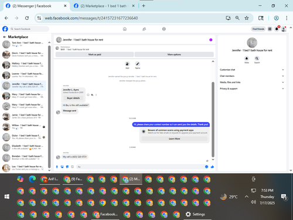Open Lou conversation in list
Screen dimensions: 293x220
(23, 168)
